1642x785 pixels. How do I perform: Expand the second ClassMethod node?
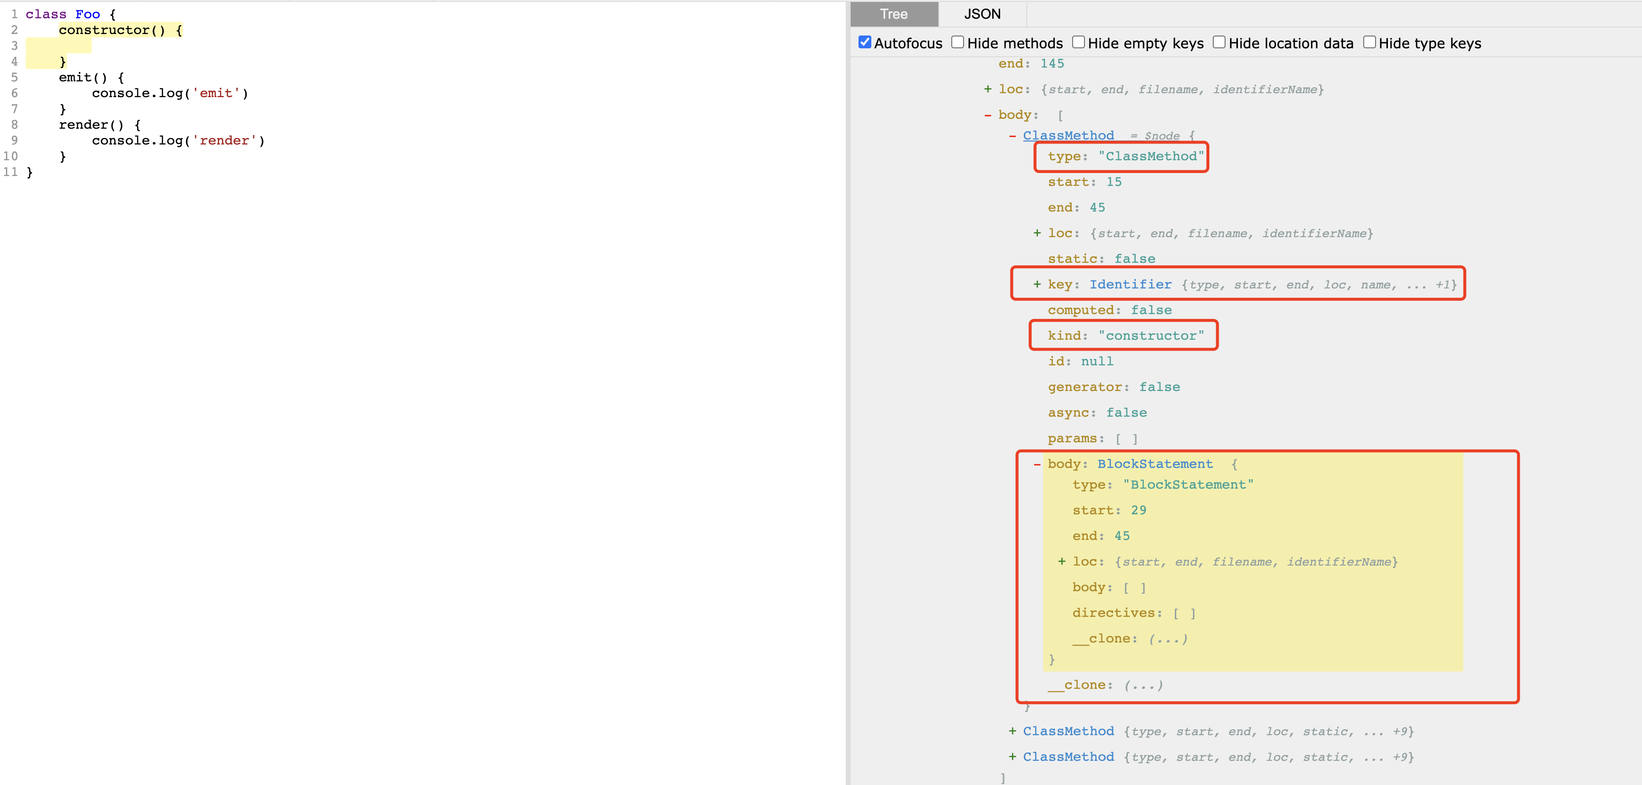pos(1012,731)
